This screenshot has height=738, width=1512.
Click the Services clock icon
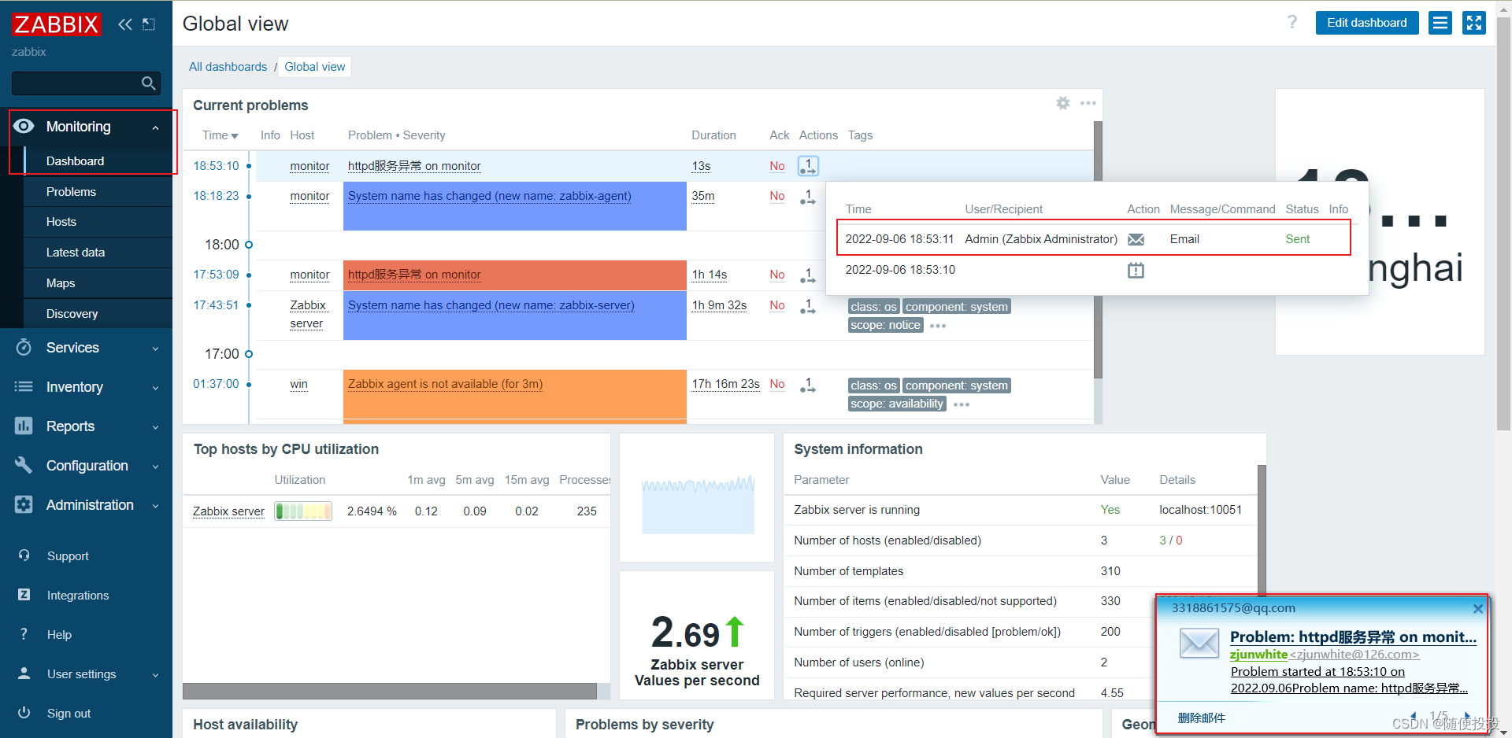tap(24, 347)
